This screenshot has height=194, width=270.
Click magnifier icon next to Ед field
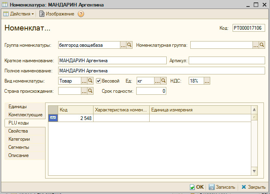[163, 81]
